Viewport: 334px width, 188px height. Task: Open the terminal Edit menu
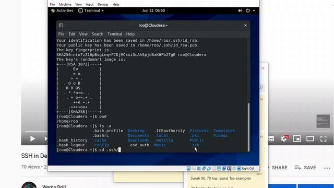click(x=72, y=34)
